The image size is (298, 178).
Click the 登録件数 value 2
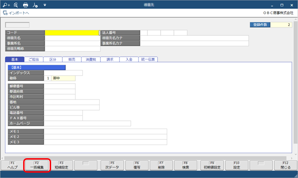tap(281, 25)
